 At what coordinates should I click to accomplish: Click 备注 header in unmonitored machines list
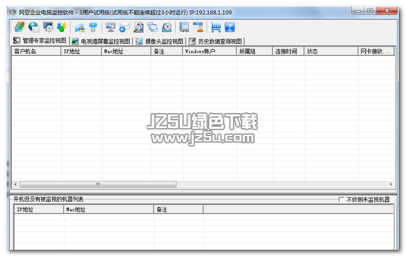[178, 209]
